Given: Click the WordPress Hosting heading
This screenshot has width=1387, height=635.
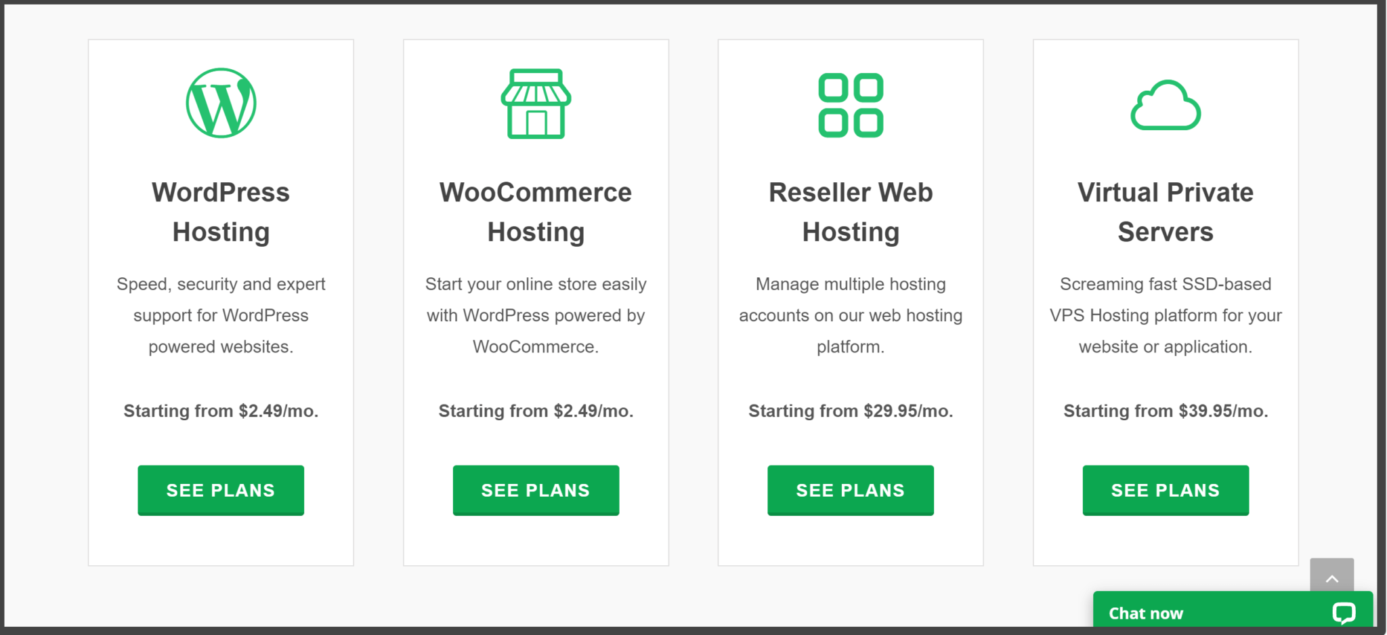Looking at the screenshot, I should pos(221,212).
